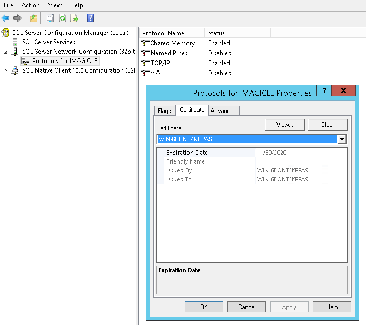This screenshot has height=325, width=366.
Task: Click the blue Help toolbar icon
Action: [90, 18]
